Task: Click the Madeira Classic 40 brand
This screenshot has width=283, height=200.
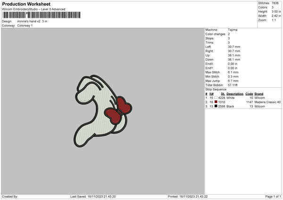Action: point(267,102)
